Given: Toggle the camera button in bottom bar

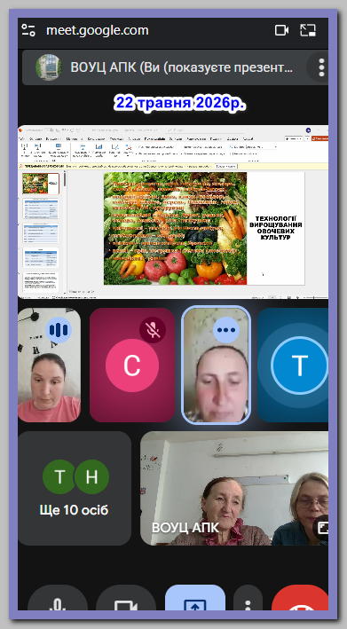Looking at the screenshot, I should [x=126, y=598].
